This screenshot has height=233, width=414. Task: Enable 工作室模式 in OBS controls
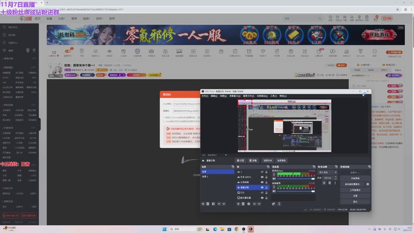point(355,190)
